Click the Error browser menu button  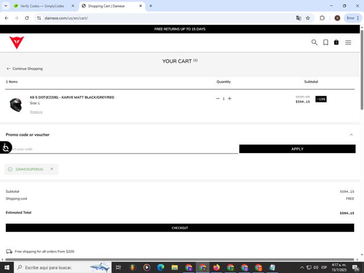353,18
